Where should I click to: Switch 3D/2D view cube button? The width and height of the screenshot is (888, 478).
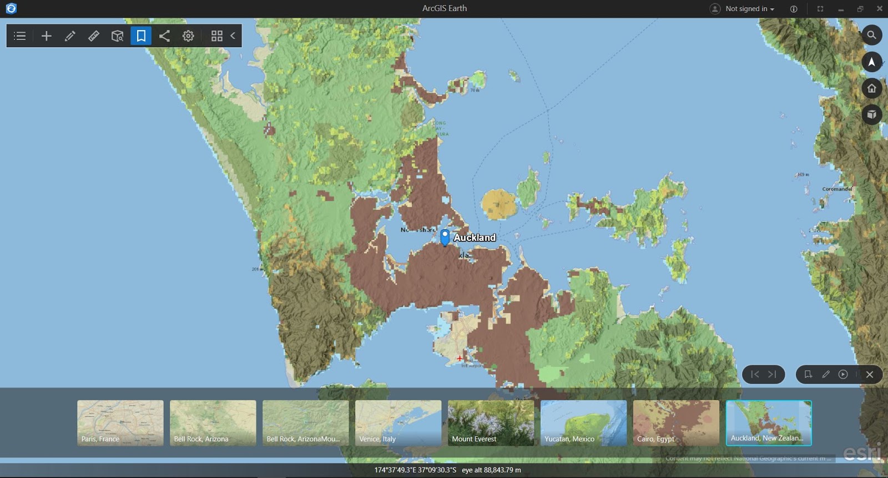[872, 114]
